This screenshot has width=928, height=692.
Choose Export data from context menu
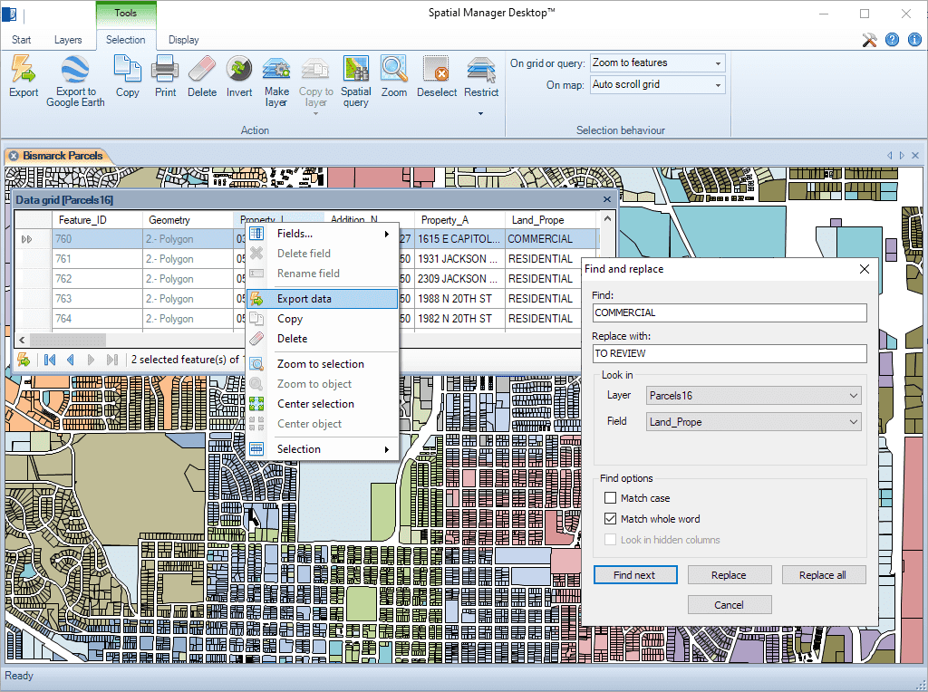(322, 299)
